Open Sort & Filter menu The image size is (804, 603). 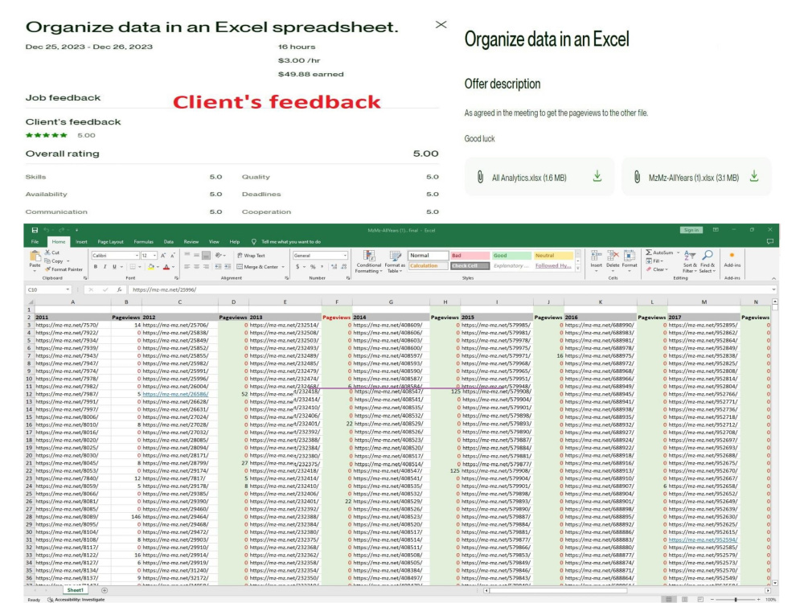coord(690,261)
